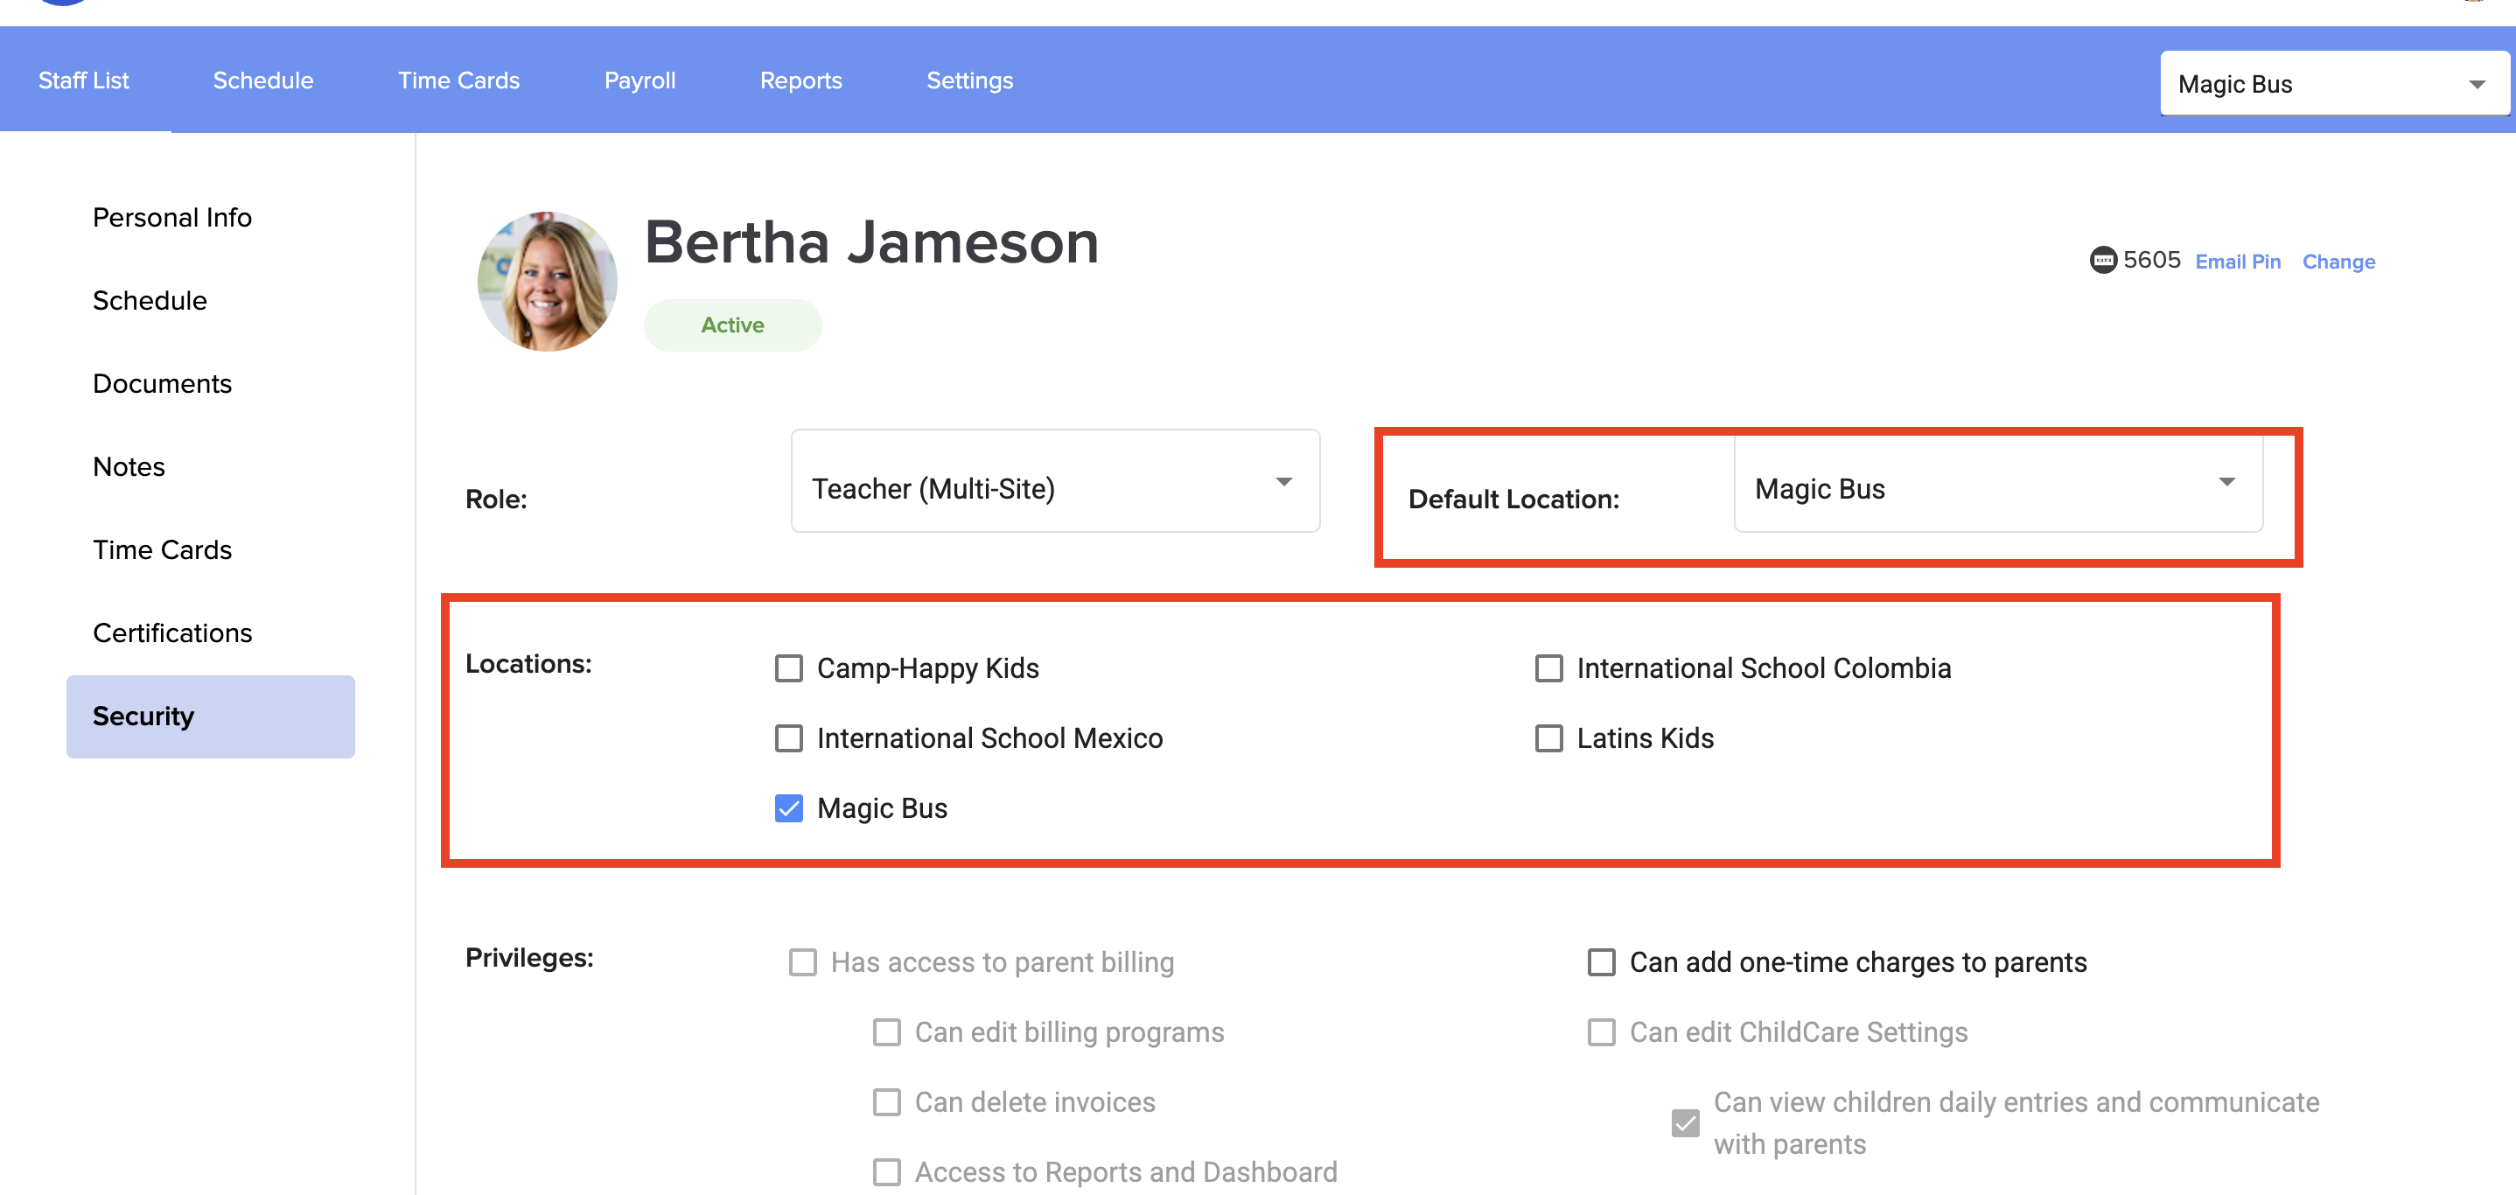Select International School Mexico checkbox
Screen dimensions: 2516x1195
pyautogui.click(x=788, y=738)
